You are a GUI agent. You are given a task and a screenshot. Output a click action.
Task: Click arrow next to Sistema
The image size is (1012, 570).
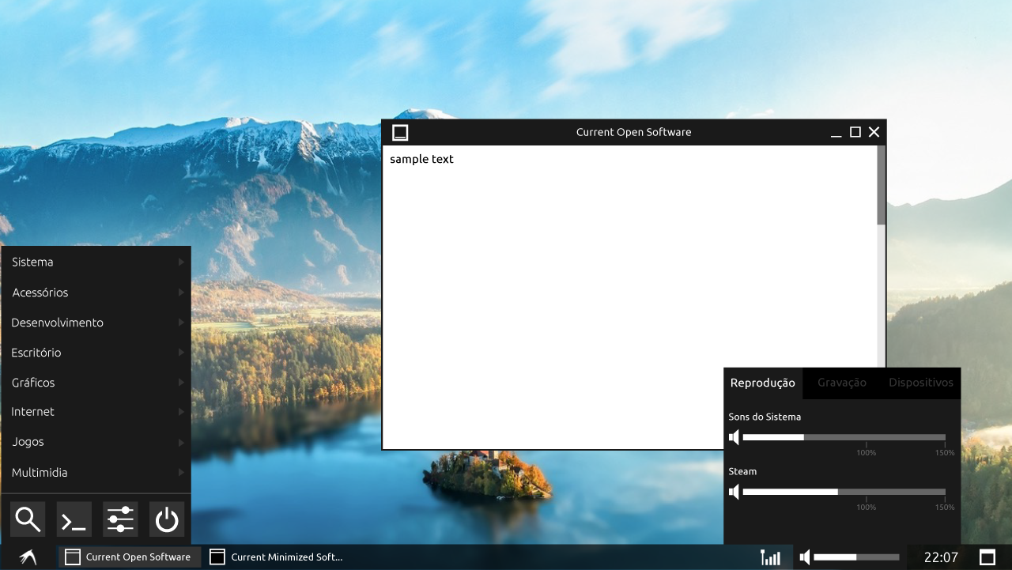(x=181, y=262)
